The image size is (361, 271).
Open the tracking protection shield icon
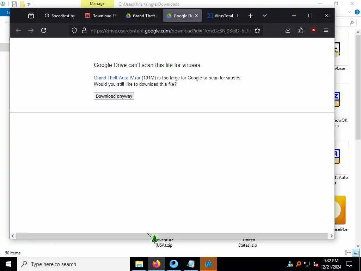click(x=74, y=30)
